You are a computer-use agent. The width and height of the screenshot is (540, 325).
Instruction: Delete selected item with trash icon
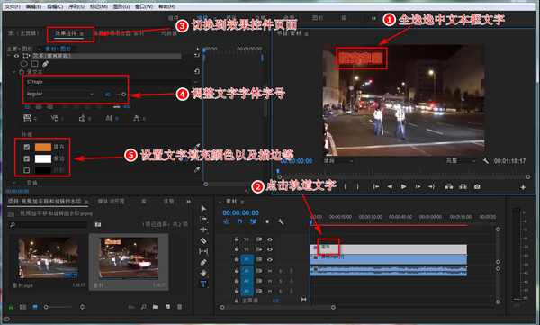[179, 307]
